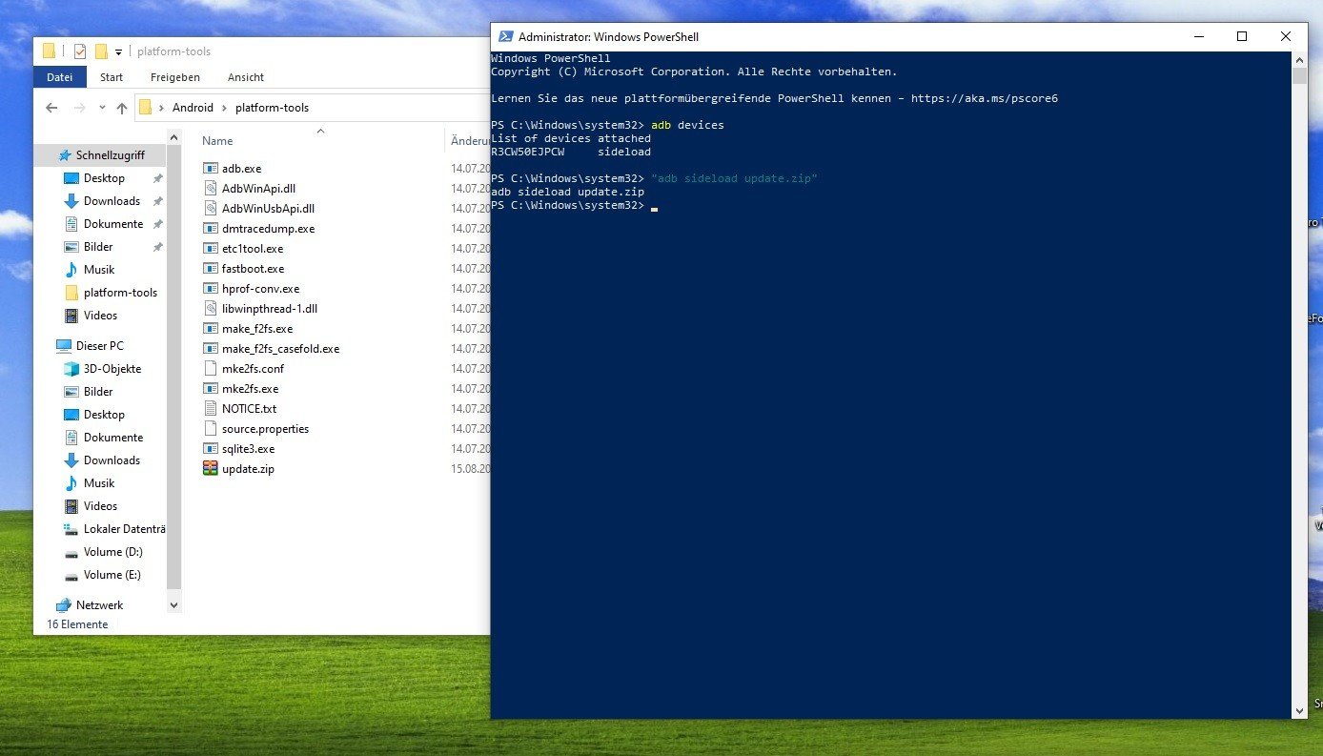
Task: Click Android in the address breadcrumb
Action: pos(193,108)
